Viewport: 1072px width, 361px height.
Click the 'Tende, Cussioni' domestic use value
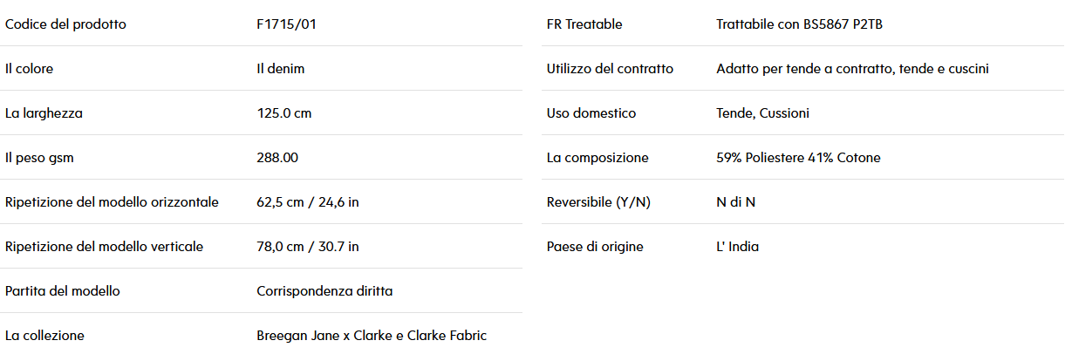point(762,113)
